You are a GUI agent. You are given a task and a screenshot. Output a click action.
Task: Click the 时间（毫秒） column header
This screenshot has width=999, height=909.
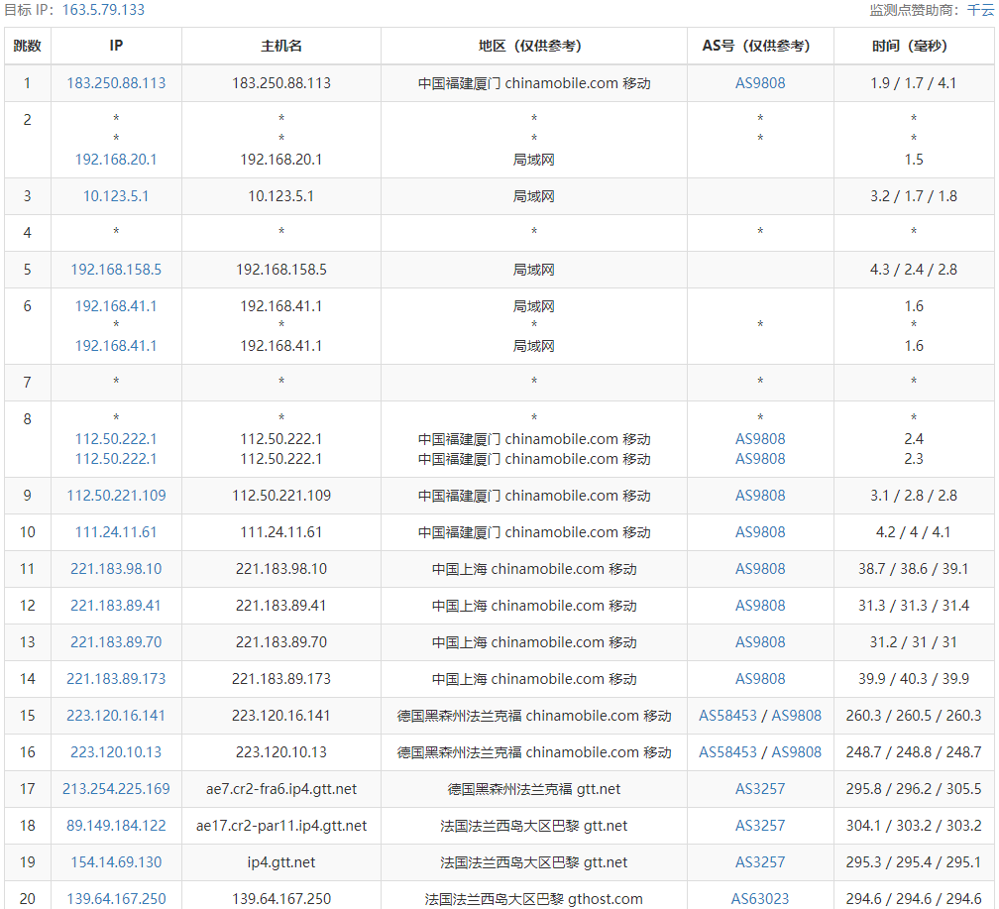[914, 46]
